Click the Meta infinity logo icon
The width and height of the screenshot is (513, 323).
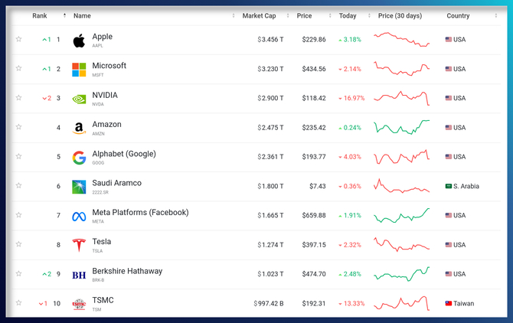(79, 217)
